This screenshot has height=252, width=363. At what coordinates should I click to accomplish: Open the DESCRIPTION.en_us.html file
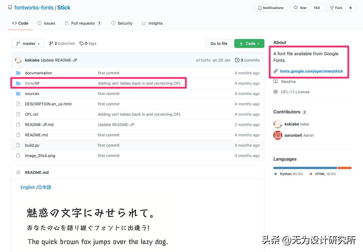(x=48, y=104)
